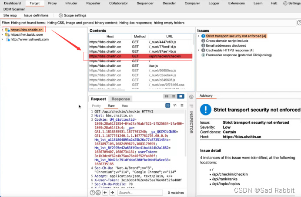Select Cross-domain script include issue

[x=227, y=41]
